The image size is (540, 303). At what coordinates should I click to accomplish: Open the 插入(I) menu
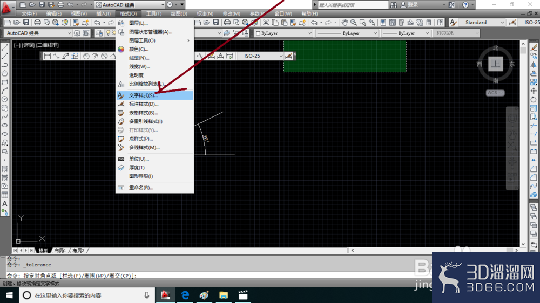coord(103,14)
